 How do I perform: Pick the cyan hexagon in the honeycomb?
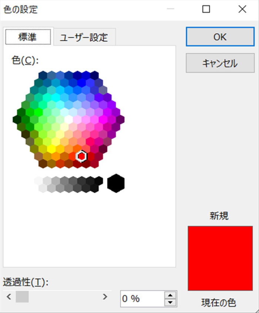[56, 98]
